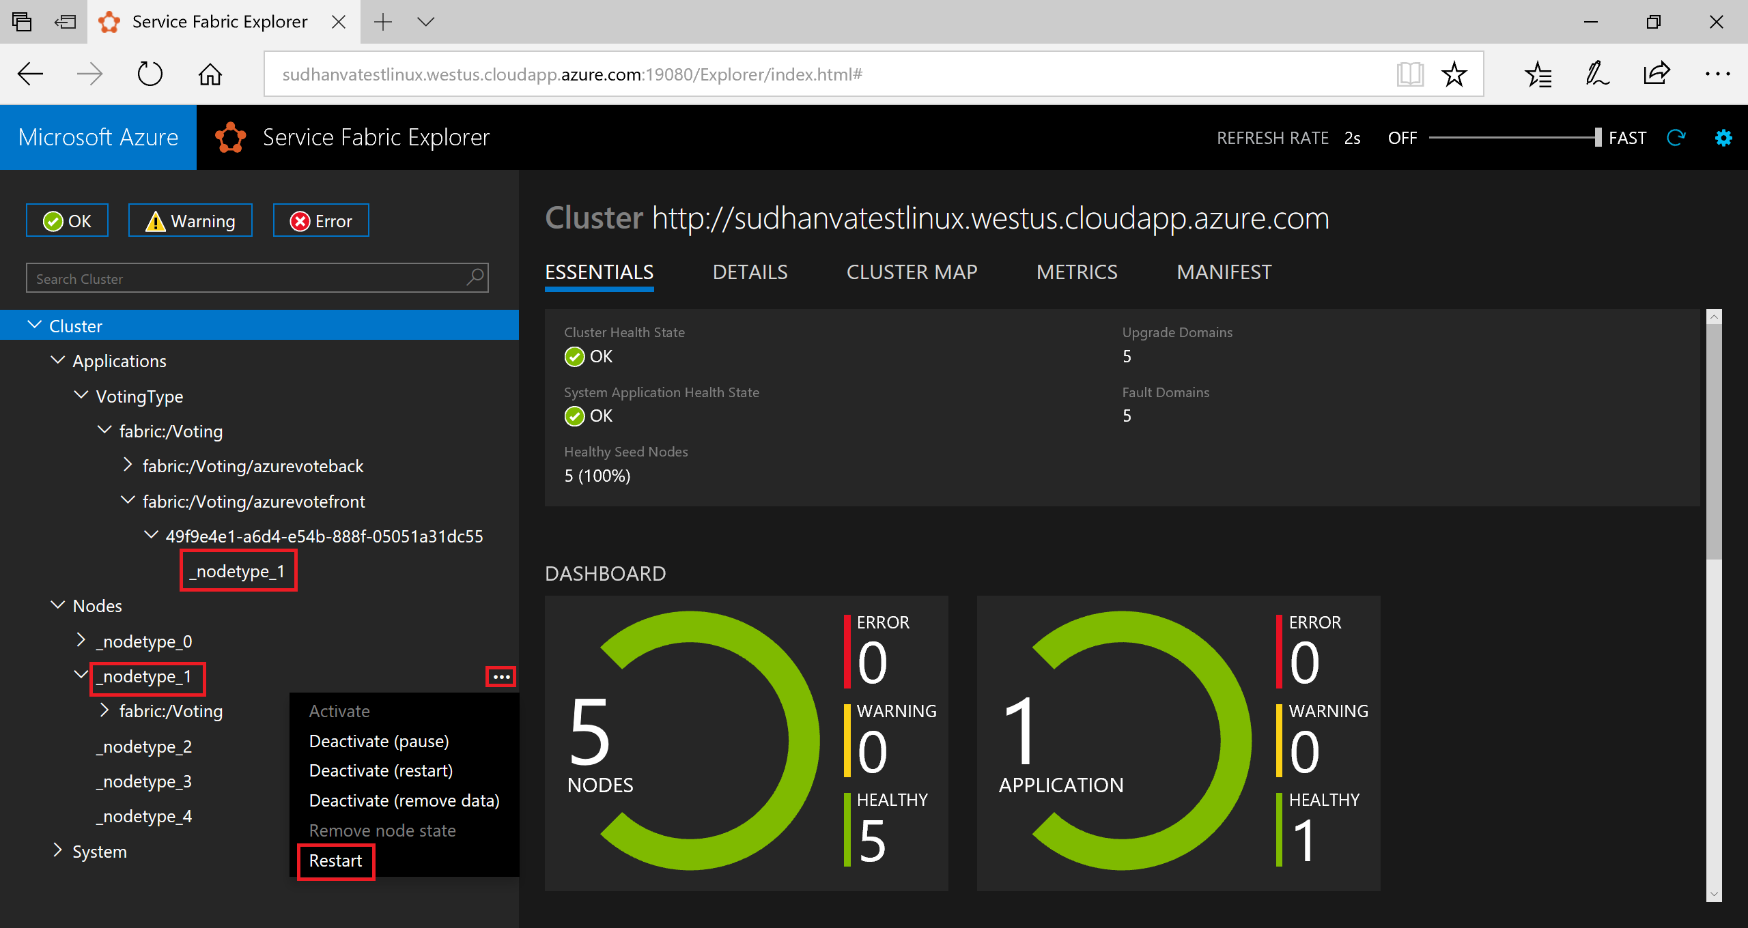Screen dimensions: 1748x928
Task: Click the Warning filter icon in toolbar
Action: coord(188,220)
